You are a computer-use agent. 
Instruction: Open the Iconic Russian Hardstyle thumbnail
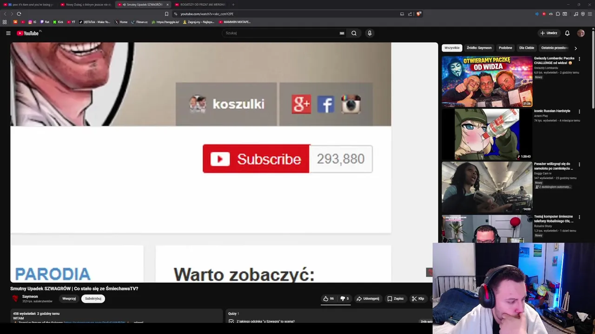[x=487, y=134]
